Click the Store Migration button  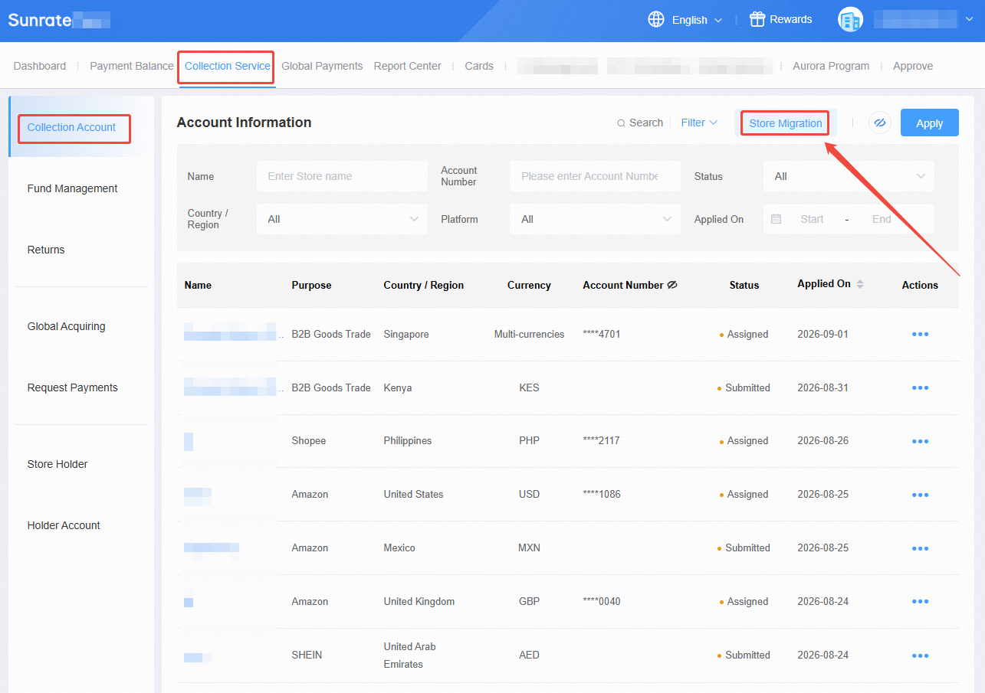(x=786, y=123)
